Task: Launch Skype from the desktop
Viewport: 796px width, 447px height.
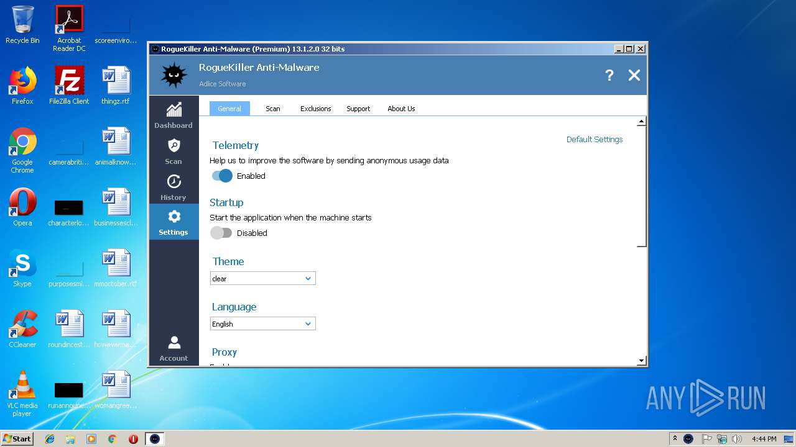Action: pos(22,268)
